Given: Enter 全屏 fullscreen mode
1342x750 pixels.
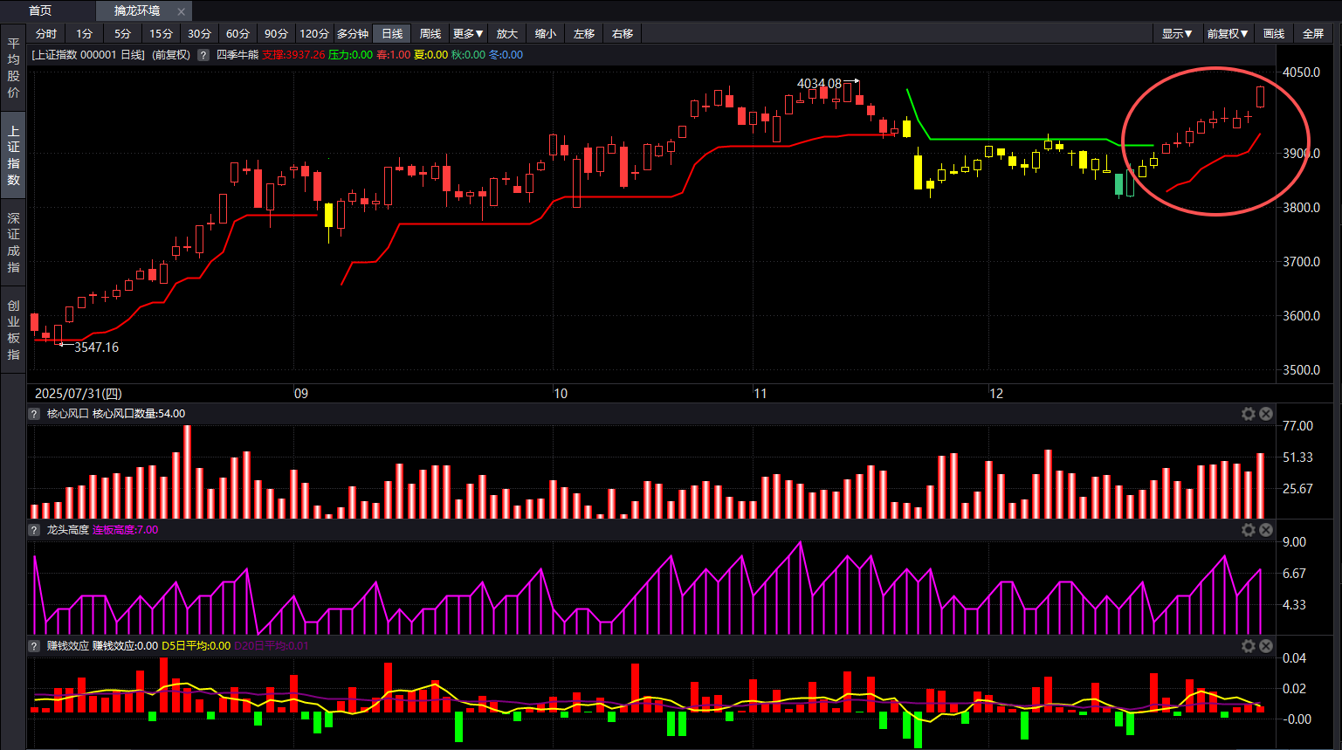Looking at the screenshot, I should (1313, 33).
